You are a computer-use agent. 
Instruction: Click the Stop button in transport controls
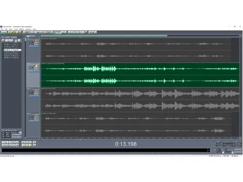3,143
